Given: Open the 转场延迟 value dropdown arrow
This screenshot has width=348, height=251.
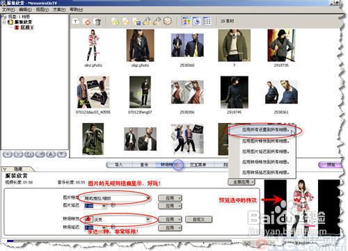Looking at the screenshot, I should point(104,227).
